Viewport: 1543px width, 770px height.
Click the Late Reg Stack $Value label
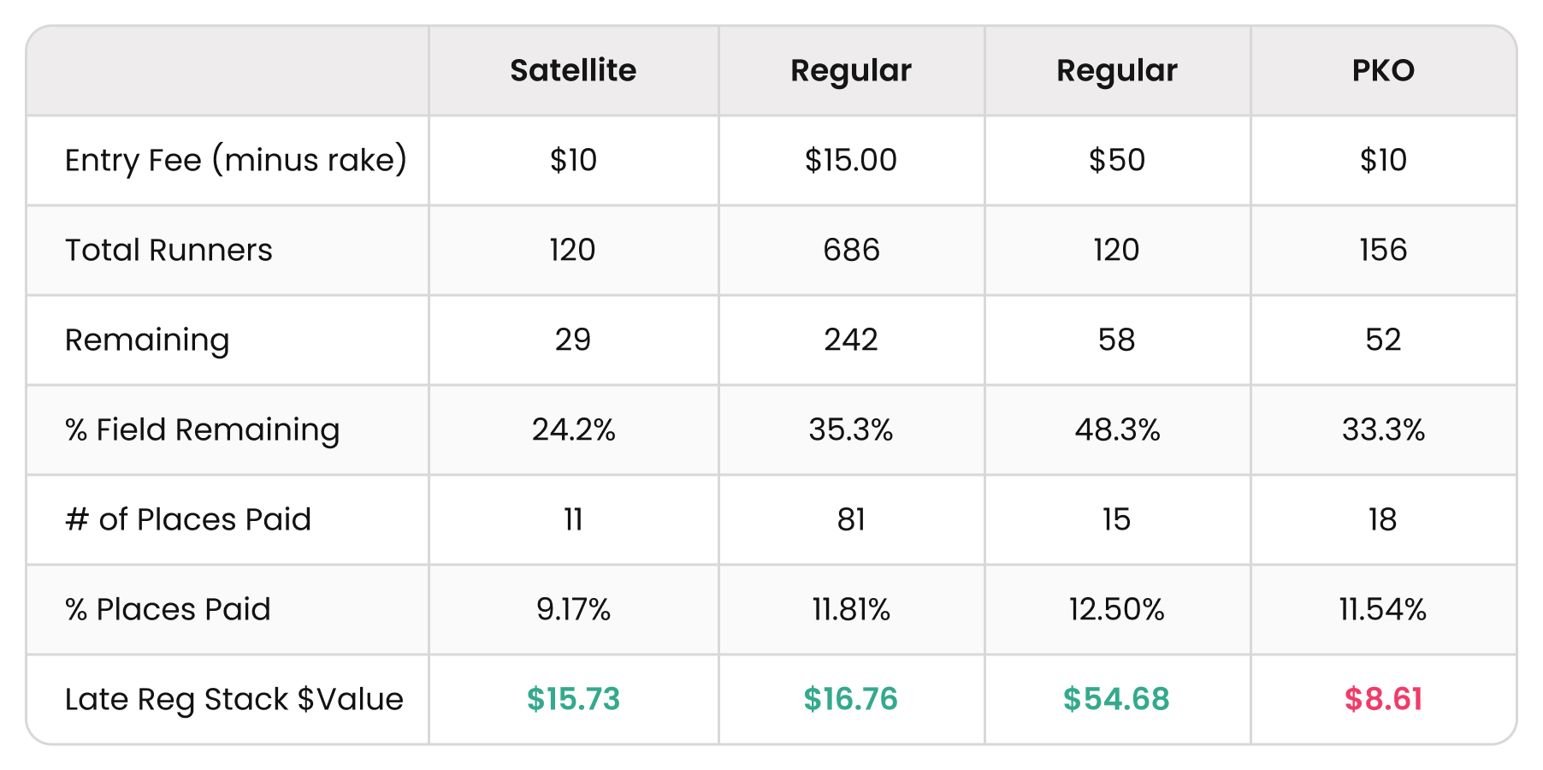234,699
